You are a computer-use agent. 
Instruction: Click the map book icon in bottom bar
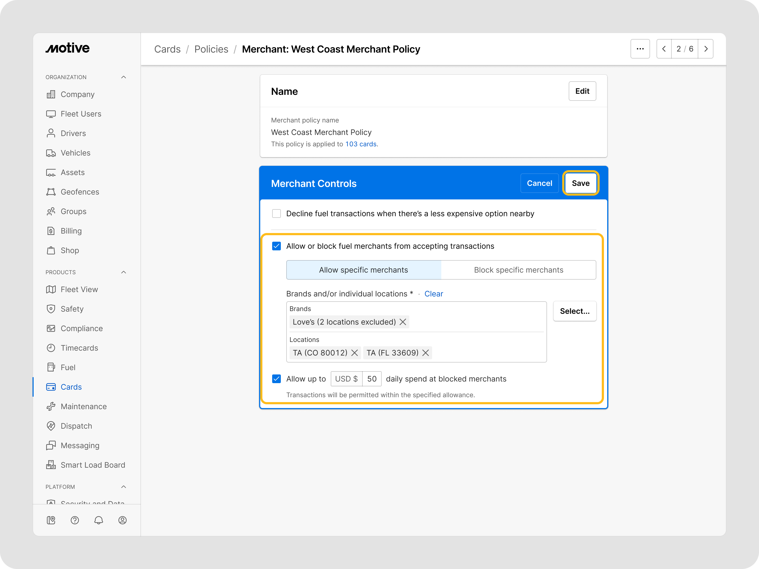[51, 520]
